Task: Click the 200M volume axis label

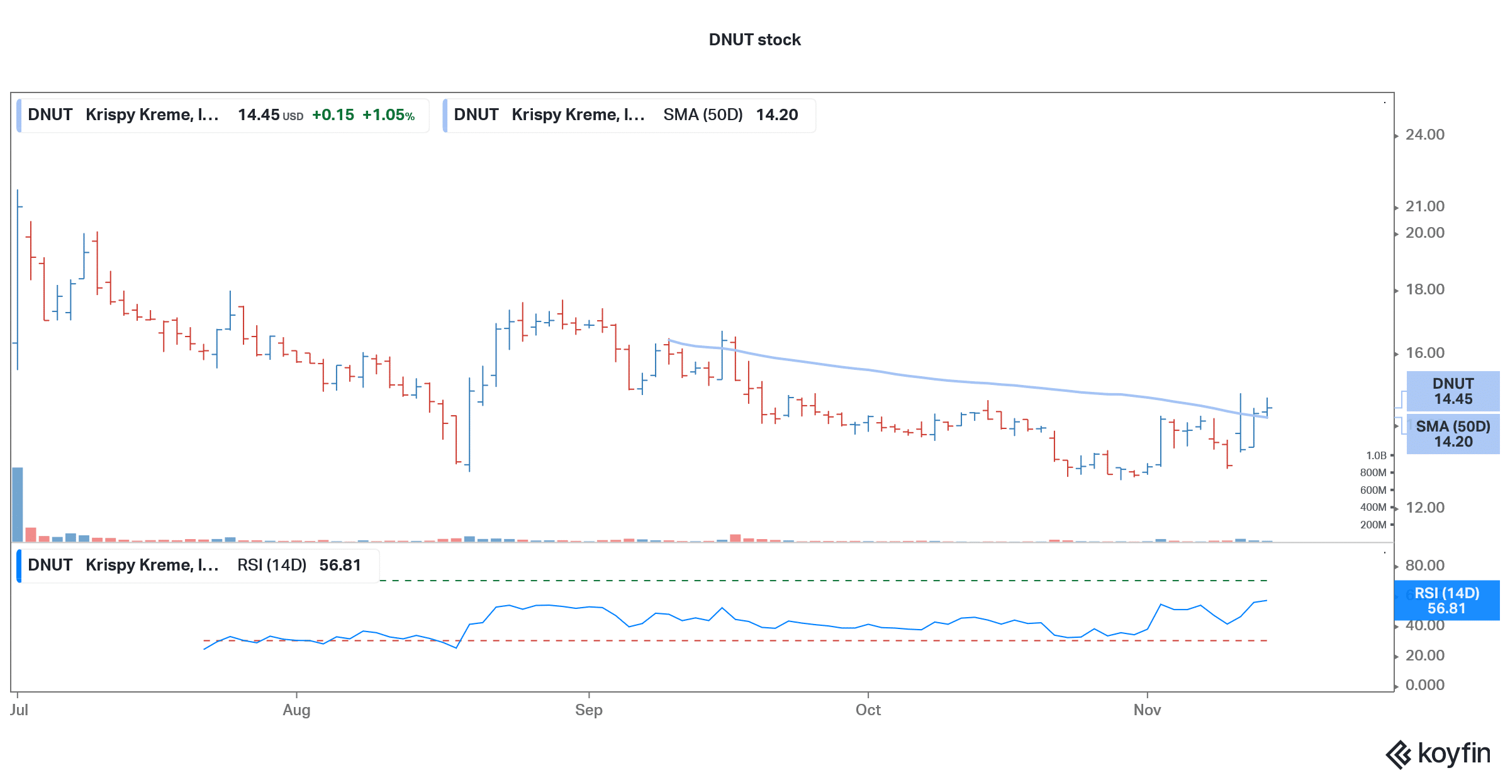Action: click(1373, 525)
